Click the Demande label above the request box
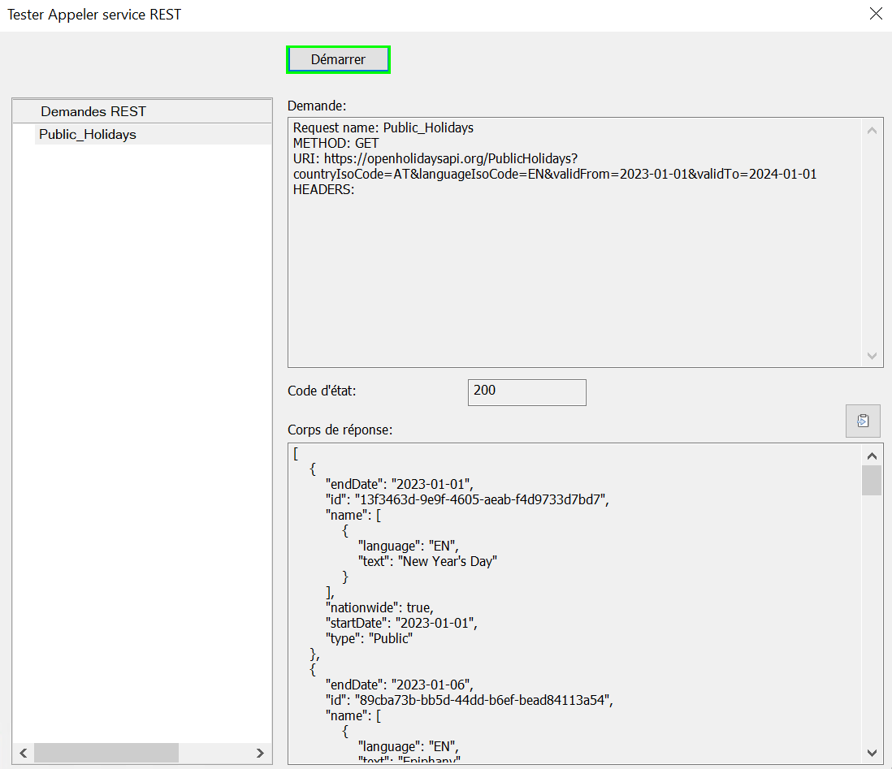Image resolution: width=892 pixels, height=769 pixels. coord(317,106)
